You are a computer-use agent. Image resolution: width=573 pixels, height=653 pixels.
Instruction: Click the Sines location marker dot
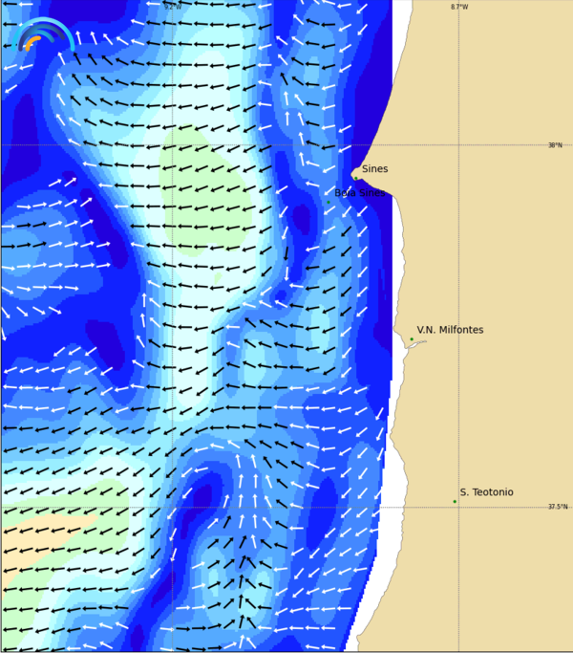pyautogui.click(x=355, y=177)
